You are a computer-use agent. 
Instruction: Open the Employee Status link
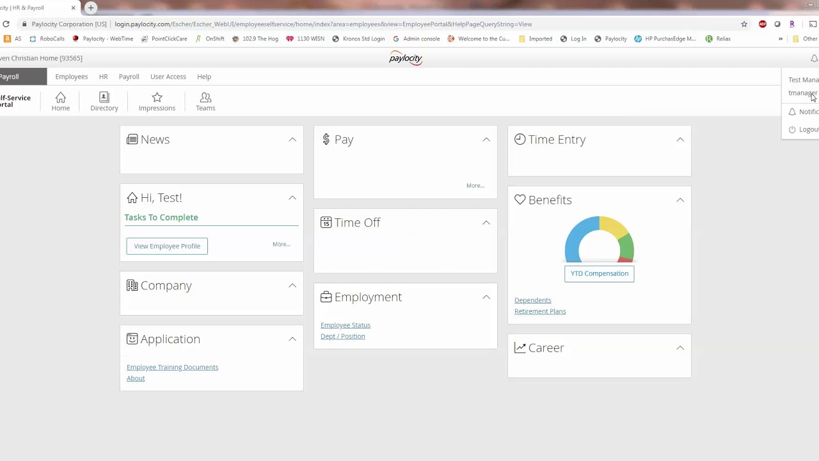[346, 325]
